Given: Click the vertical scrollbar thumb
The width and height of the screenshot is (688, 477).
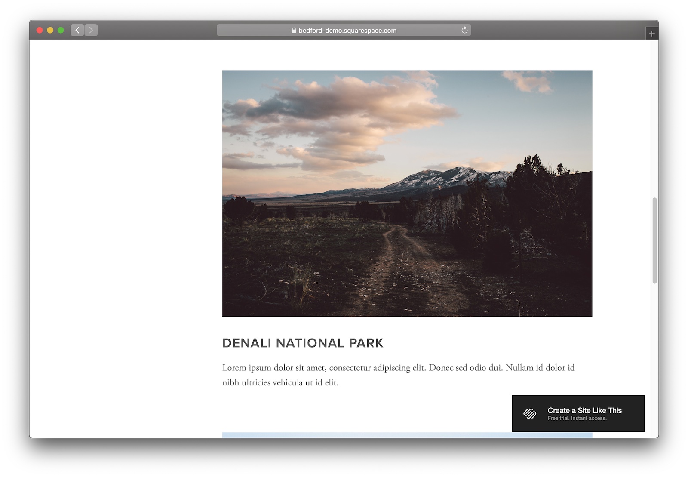Looking at the screenshot, I should tap(654, 240).
